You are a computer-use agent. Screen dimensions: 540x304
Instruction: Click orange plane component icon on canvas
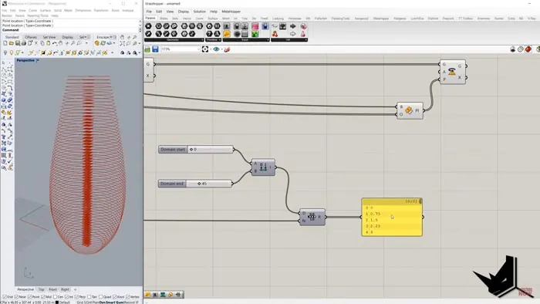coord(410,110)
